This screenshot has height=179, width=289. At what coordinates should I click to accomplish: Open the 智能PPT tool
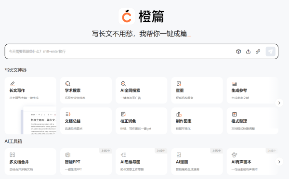point(86,162)
